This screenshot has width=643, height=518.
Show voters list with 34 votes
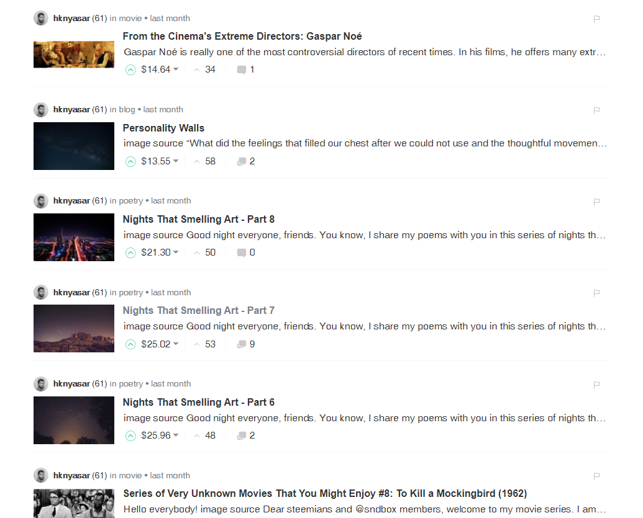(204, 69)
